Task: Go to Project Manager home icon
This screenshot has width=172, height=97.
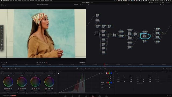Action: tap(167, 96)
